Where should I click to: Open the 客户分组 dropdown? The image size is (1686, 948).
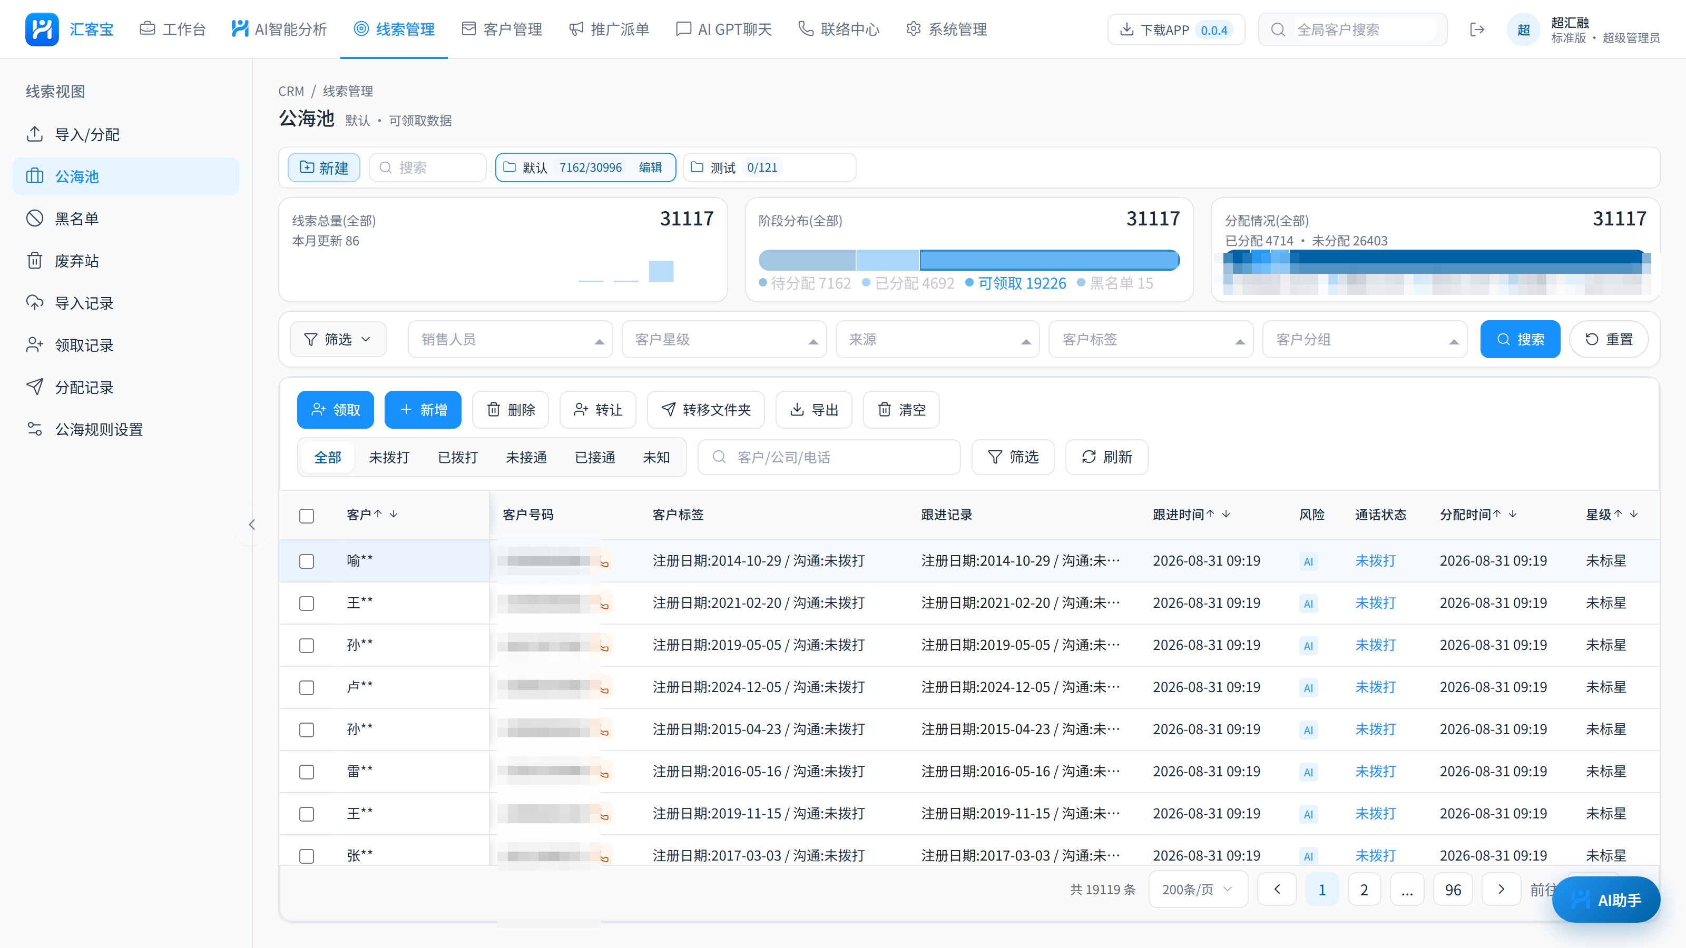1365,339
